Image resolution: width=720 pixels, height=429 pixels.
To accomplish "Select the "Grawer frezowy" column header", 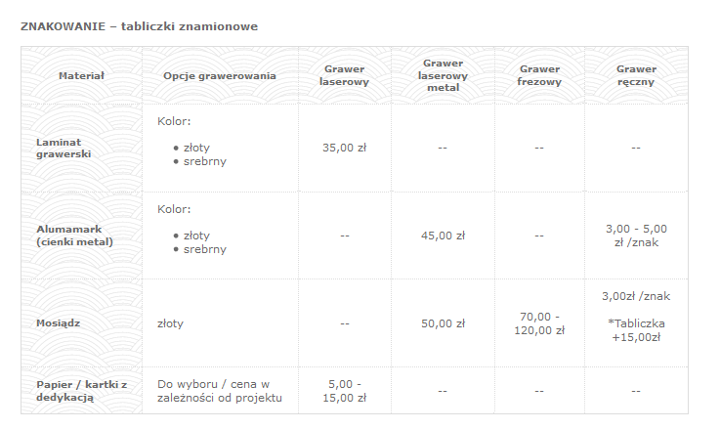I will coord(539,75).
